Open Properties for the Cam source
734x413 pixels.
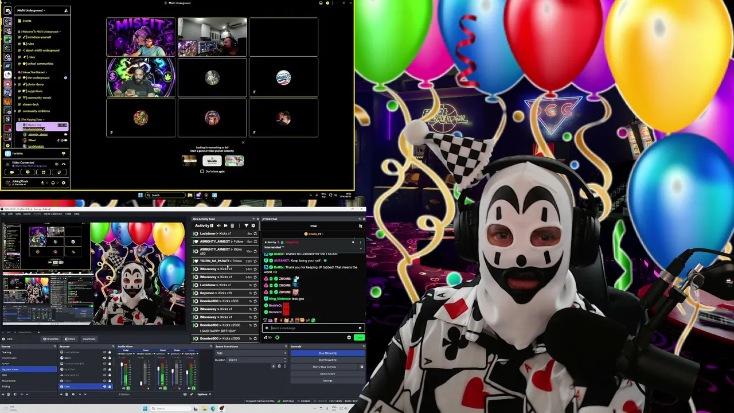click(50, 339)
